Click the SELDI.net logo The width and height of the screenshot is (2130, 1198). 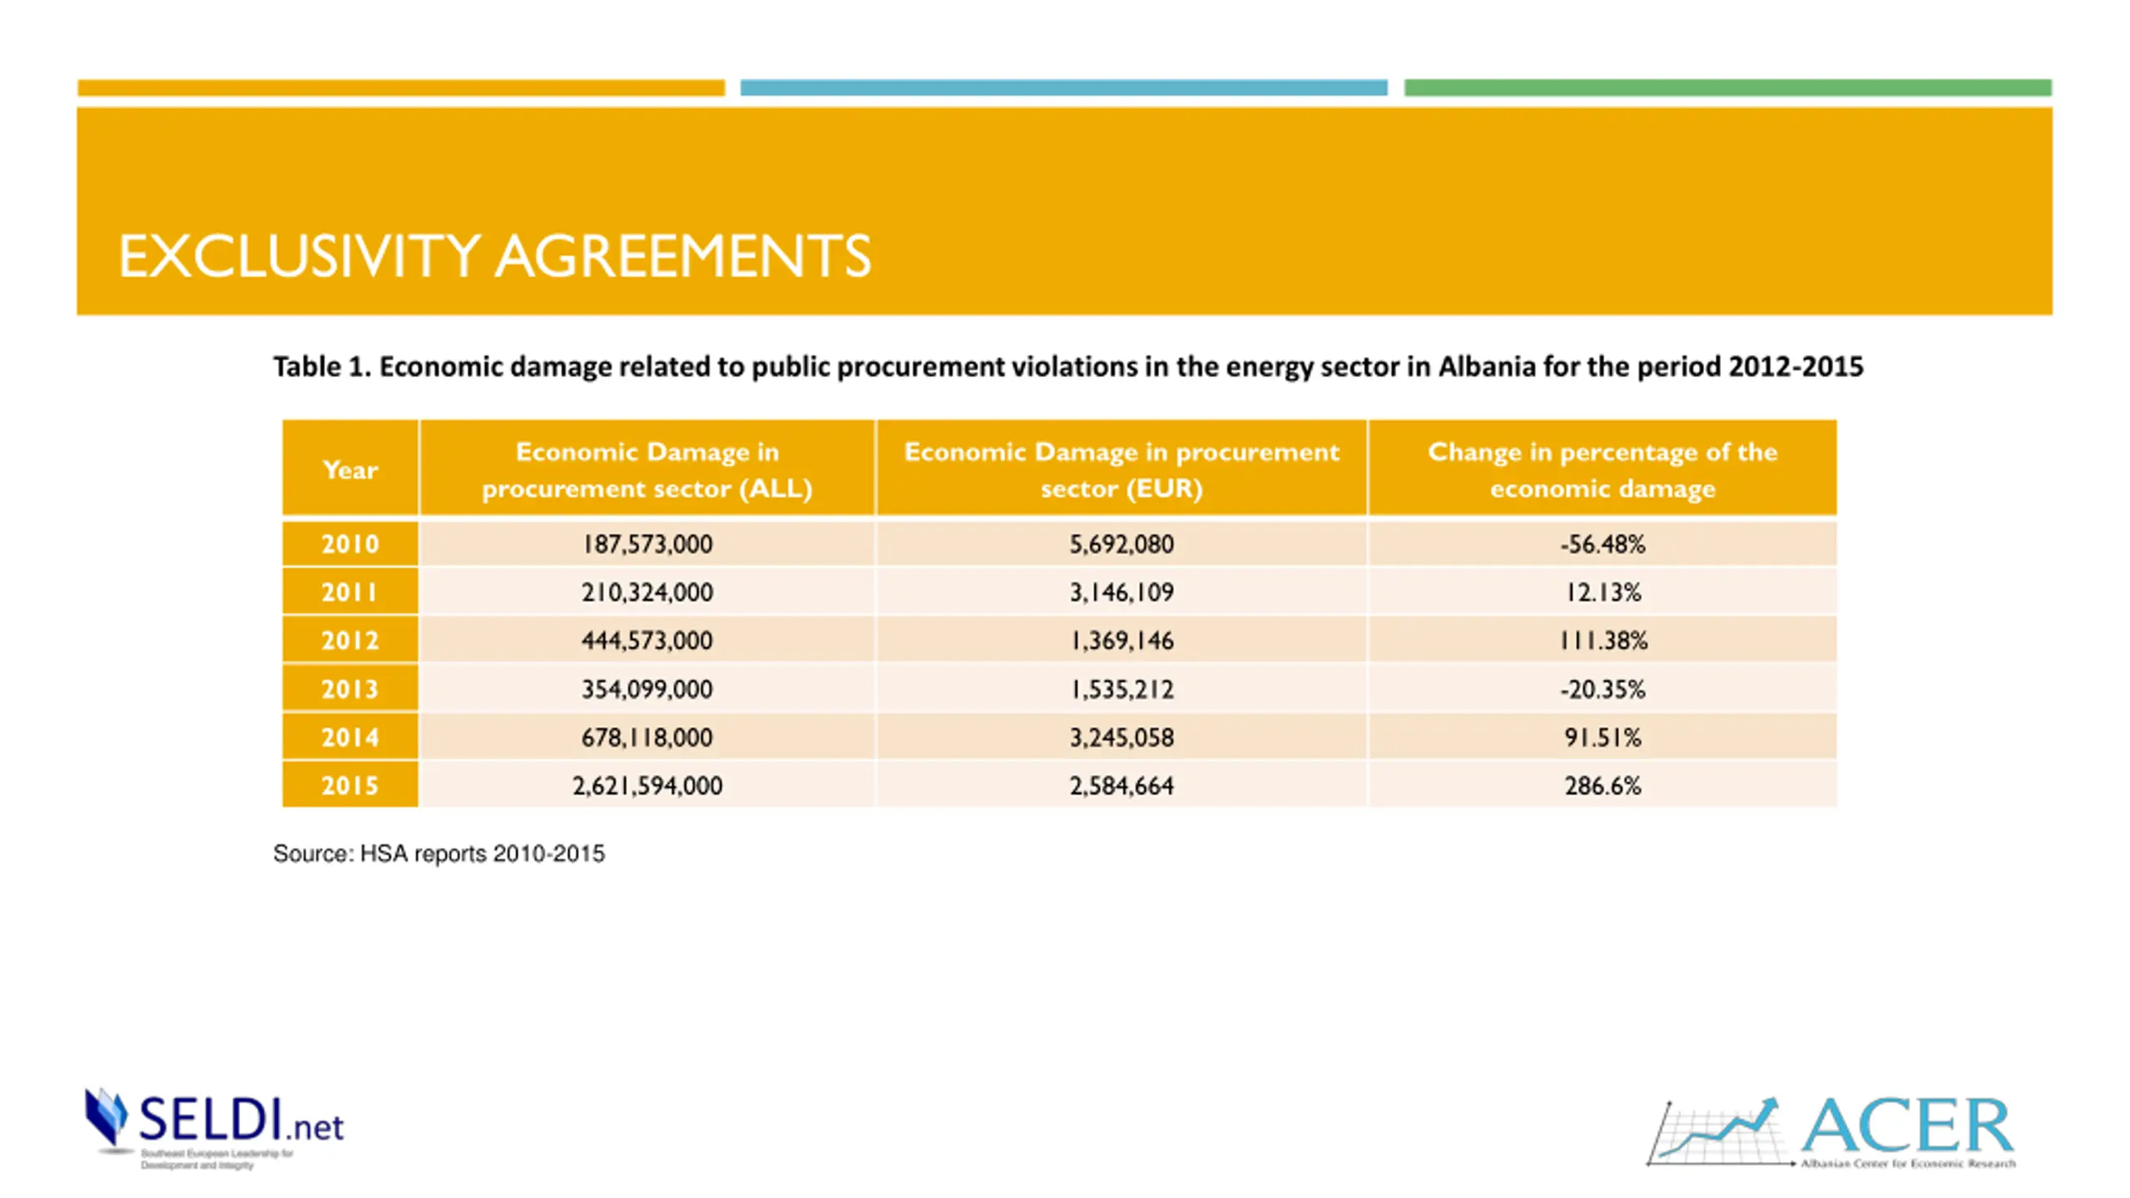[215, 1128]
